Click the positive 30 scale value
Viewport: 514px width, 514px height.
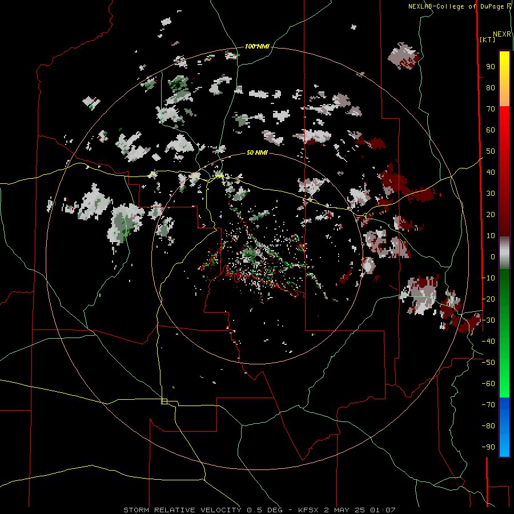click(491, 194)
